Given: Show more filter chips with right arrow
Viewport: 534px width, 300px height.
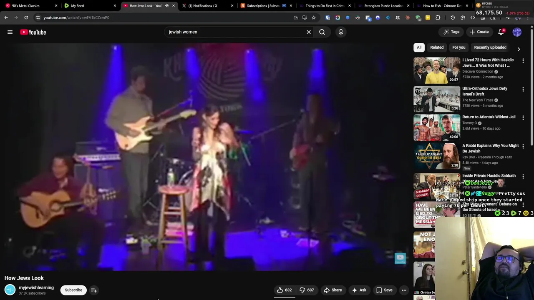Looking at the screenshot, I should point(519,49).
